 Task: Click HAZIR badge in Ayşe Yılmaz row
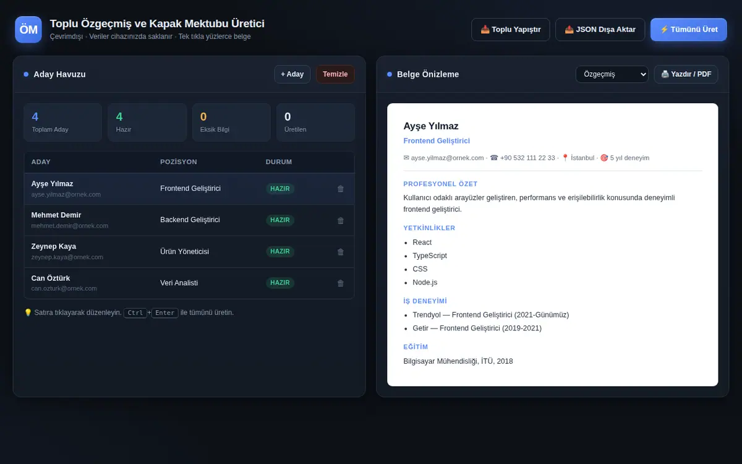click(x=280, y=189)
